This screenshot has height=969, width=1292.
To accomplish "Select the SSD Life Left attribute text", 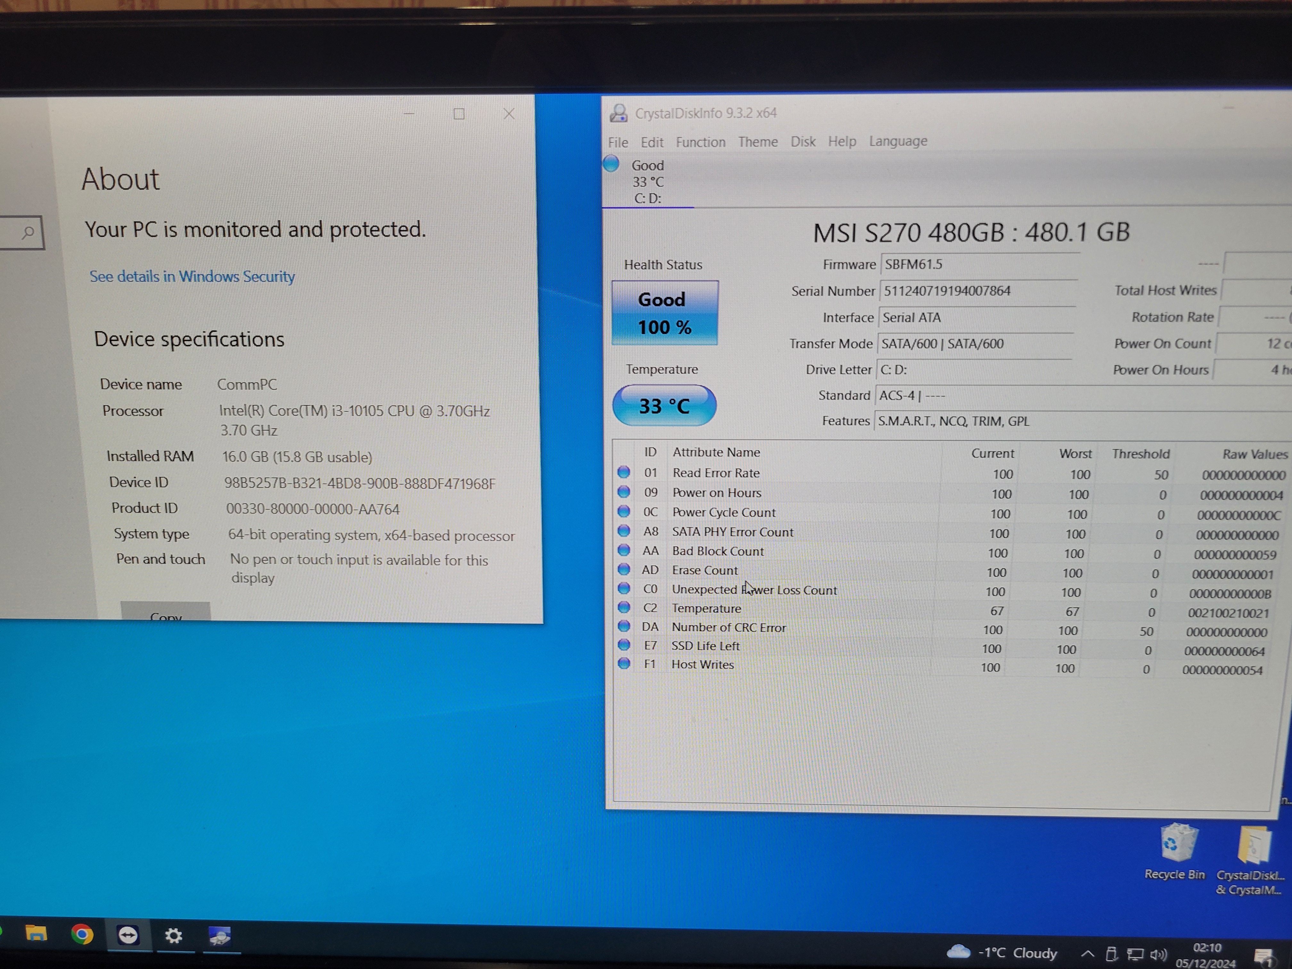I will pyautogui.click(x=706, y=646).
